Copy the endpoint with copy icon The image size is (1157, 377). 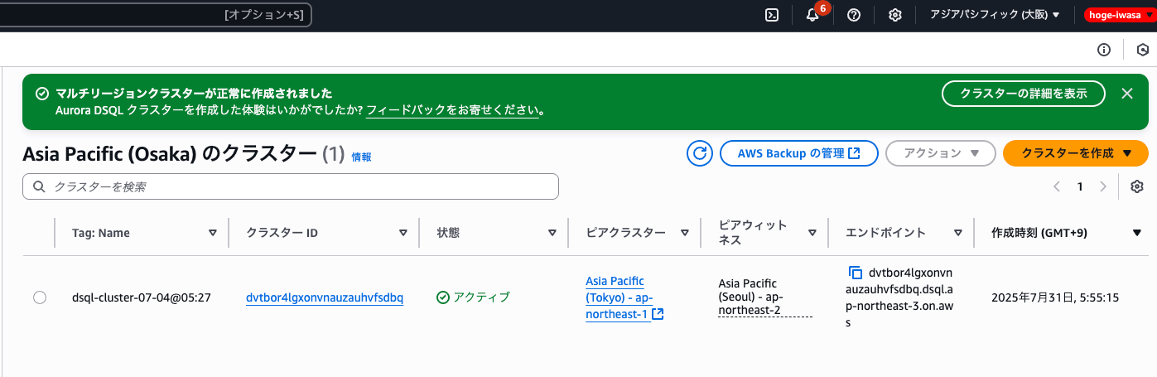tap(856, 272)
